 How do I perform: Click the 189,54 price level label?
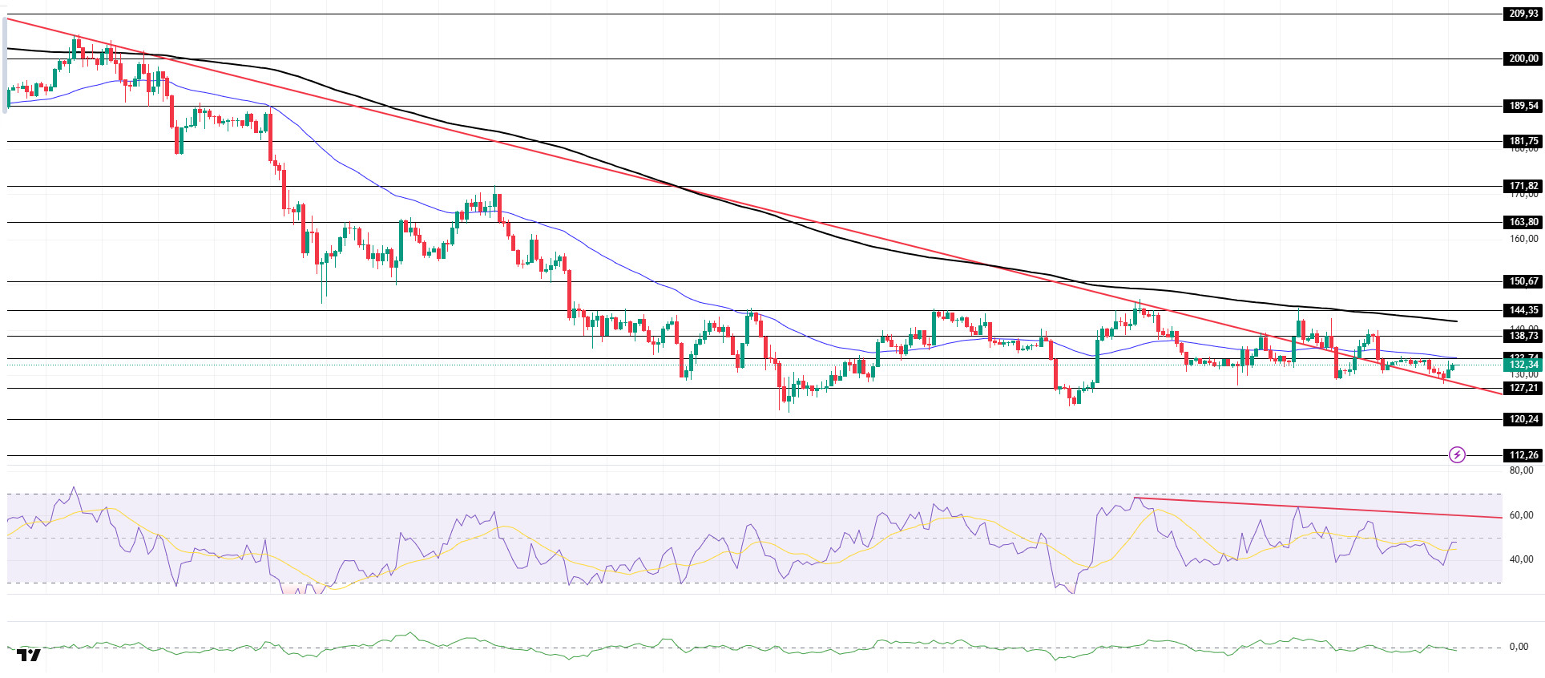(1523, 106)
